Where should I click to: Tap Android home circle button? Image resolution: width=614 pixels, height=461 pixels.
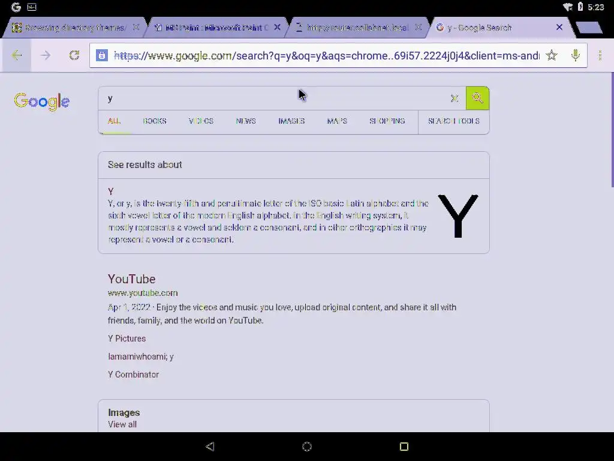click(x=307, y=447)
